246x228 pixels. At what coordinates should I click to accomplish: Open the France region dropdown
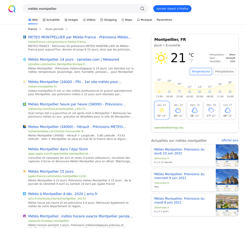click(x=34, y=29)
